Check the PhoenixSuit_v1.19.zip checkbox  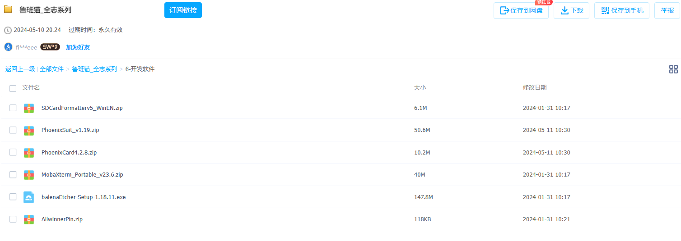[13, 130]
